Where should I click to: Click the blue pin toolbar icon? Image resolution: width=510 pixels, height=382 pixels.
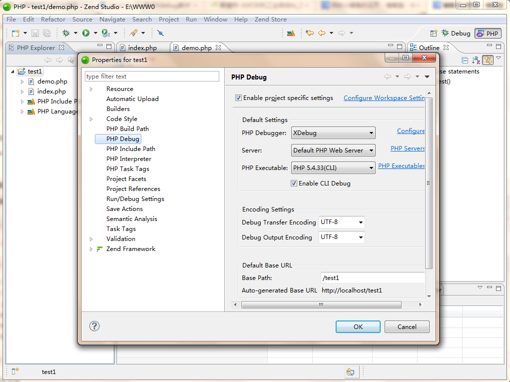tap(160, 33)
